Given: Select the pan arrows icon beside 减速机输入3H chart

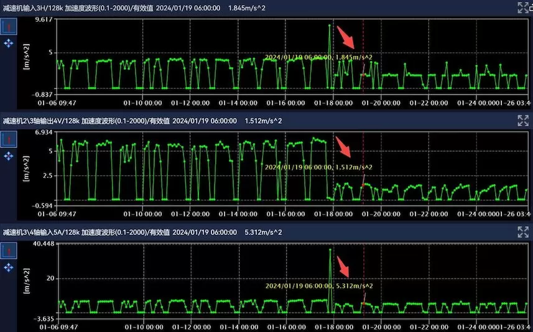Looking at the screenshot, I should pos(9,44).
